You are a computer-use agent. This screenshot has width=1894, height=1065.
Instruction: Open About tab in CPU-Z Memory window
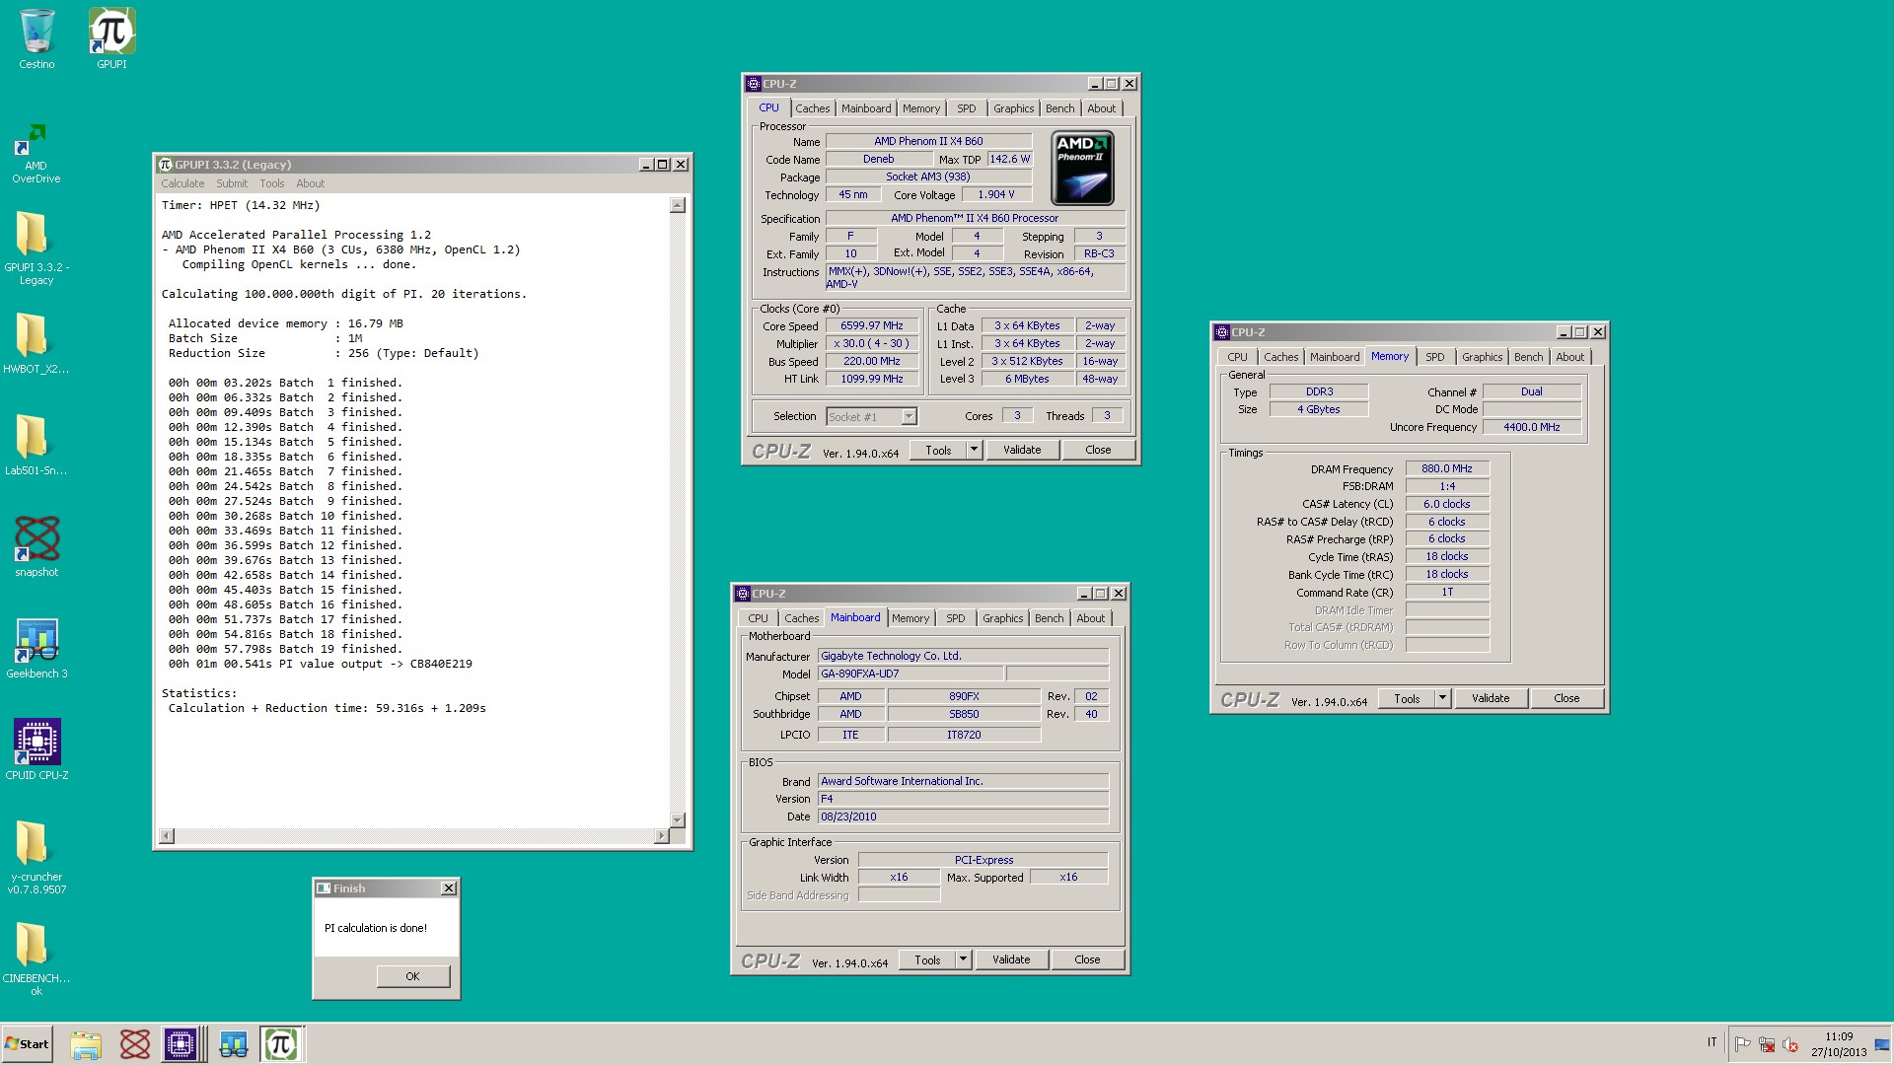(x=1570, y=357)
